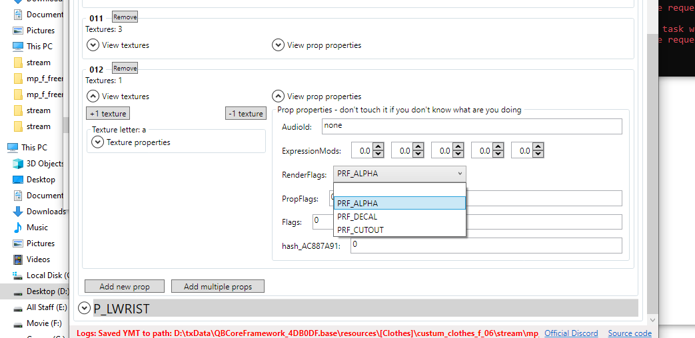
Task: Click the scrollbar down arrow
Action: (652, 319)
